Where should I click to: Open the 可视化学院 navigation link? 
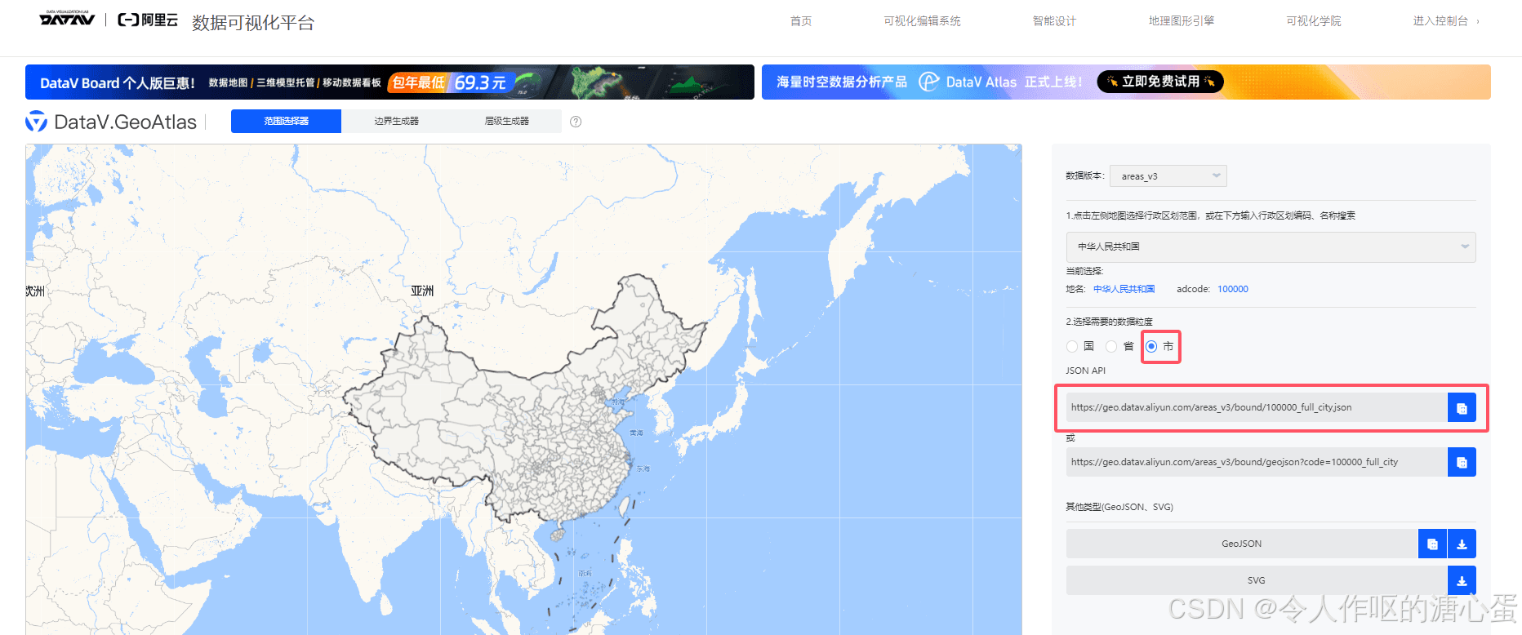coord(1313,21)
